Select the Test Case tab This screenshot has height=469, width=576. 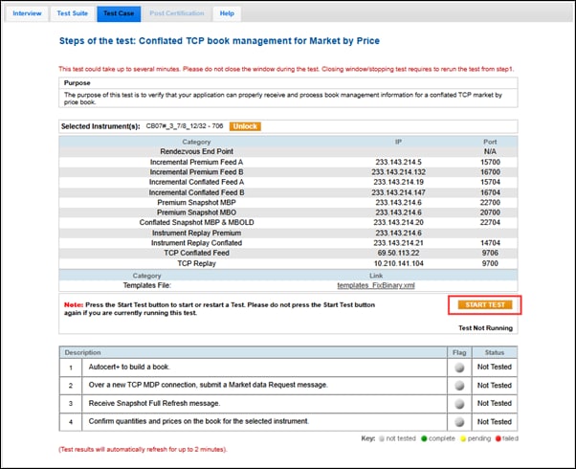pyautogui.click(x=118, y=13)
